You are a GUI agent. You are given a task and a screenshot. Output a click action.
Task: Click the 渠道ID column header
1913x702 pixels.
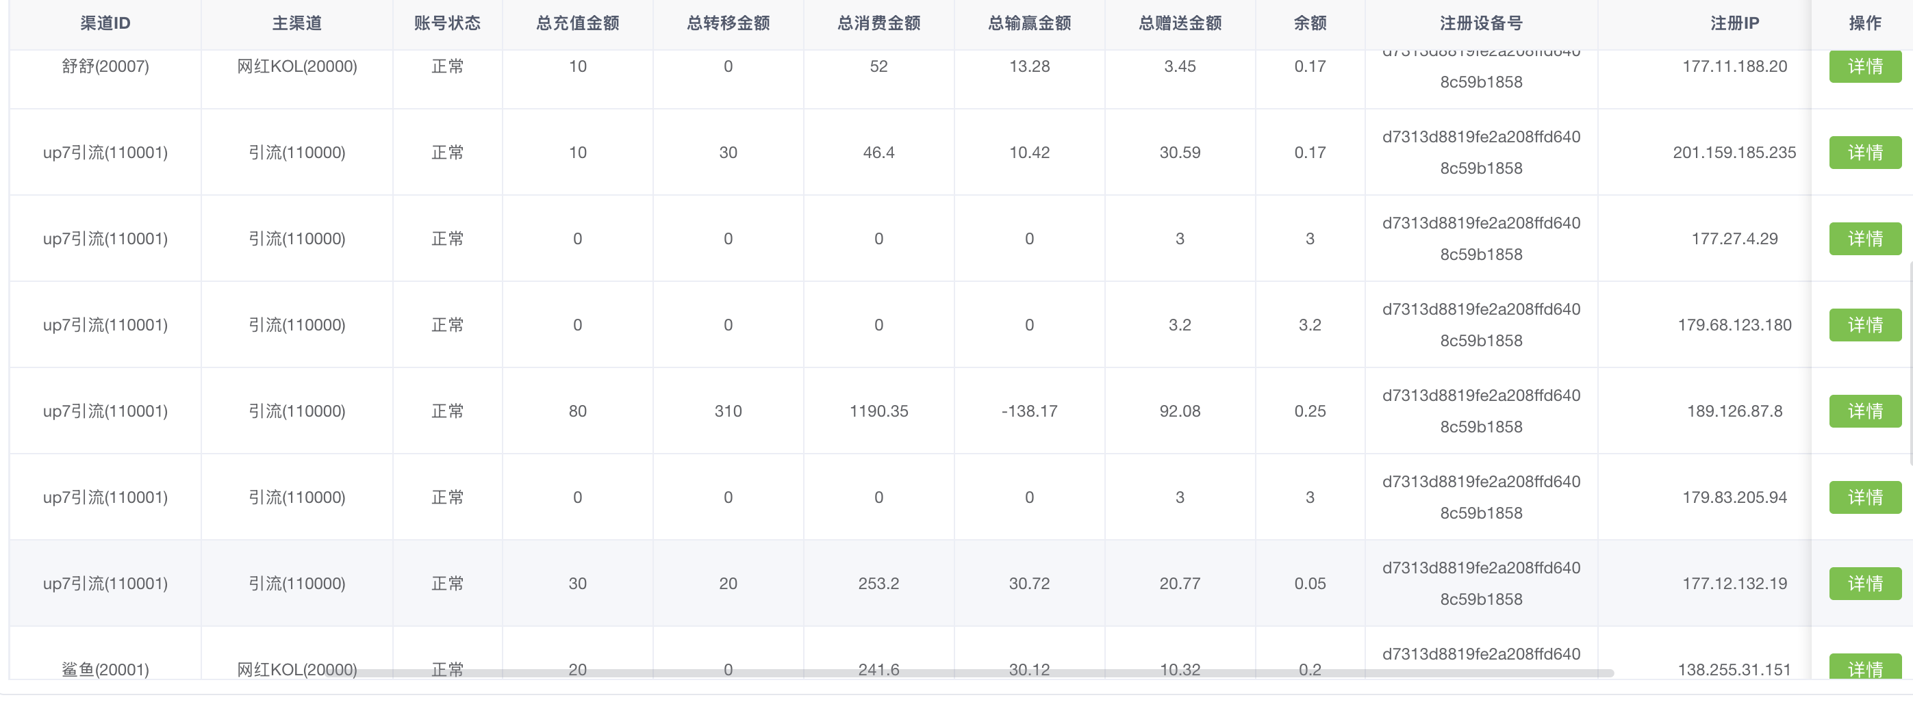[x=105, y=23]
